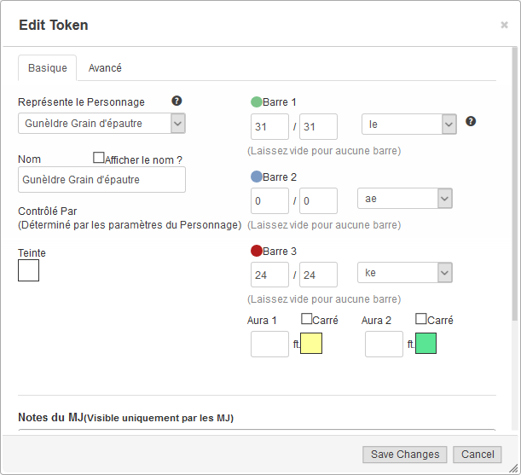Viewport: 521px width, 475px height.
Task: Click help icon beside Barre 1 dropdown
Action: coord(471,121)
